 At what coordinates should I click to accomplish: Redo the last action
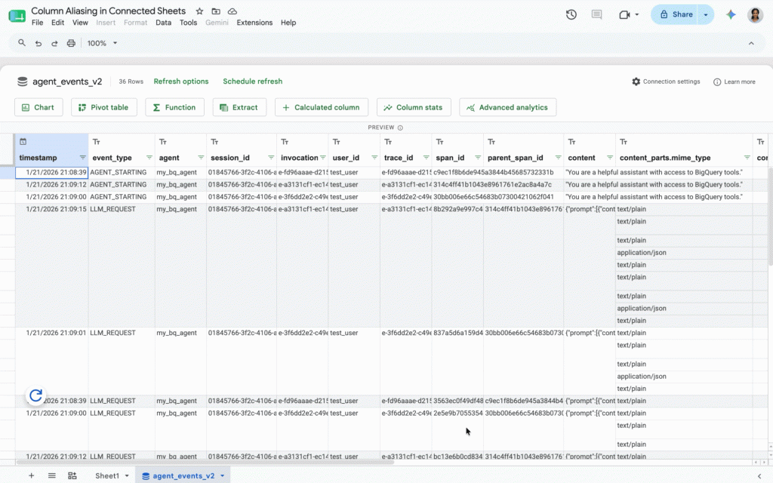pyautogui.click(x=54, y=43)
